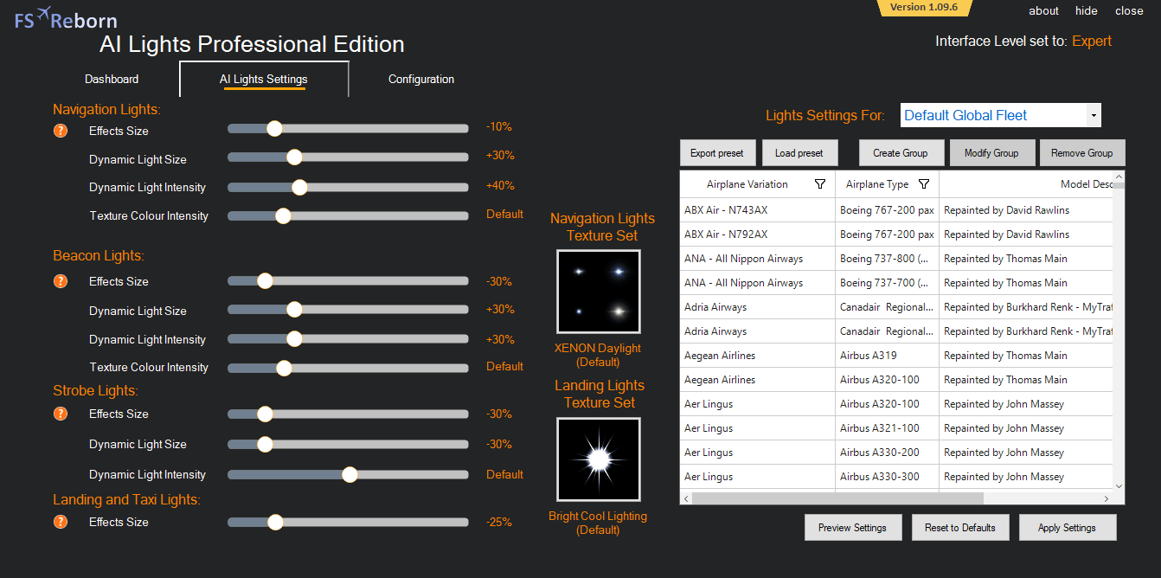Click Strobe Lights Effects Size slider handle
The image size is (1161, 578).
tap(265, 414)
